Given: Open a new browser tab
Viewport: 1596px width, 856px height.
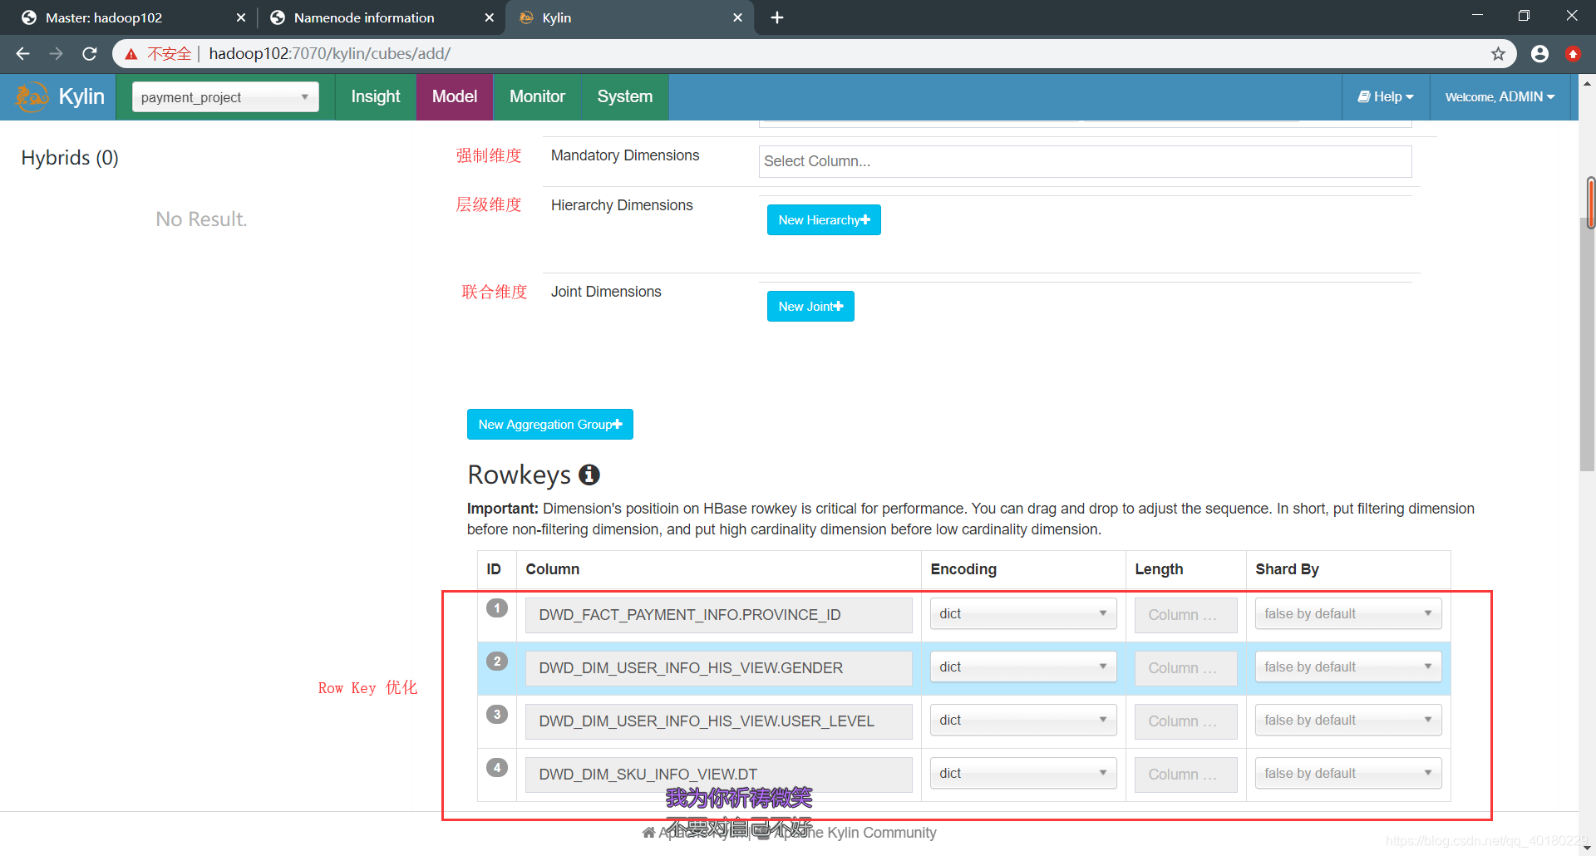Looking at the screenshot, I should click(777, 17).
